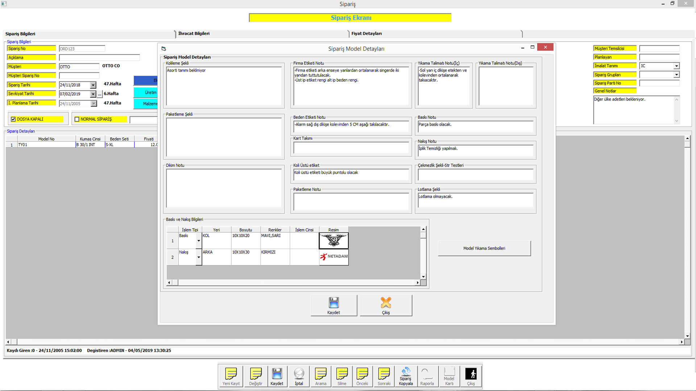Viewport: 696px width, 391px height.
Task: Go to Sonraki record icon
Action: point(384,376)
